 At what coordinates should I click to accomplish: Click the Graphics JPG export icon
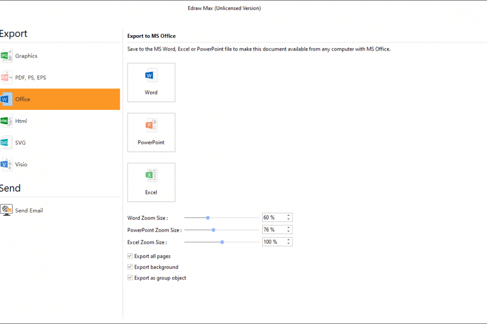(x=6, y=56)
